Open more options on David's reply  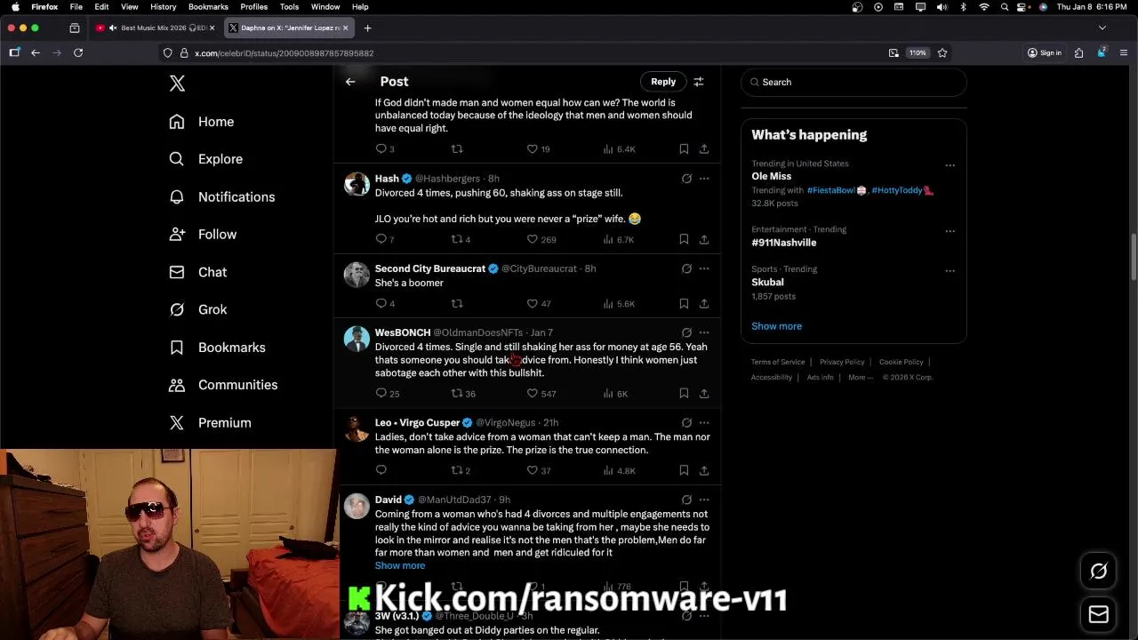point(704,500)
